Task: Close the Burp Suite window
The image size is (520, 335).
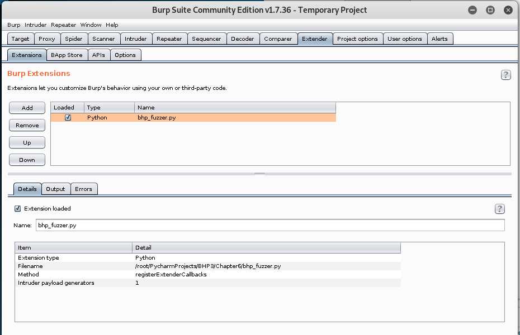Action: point(508,10)
